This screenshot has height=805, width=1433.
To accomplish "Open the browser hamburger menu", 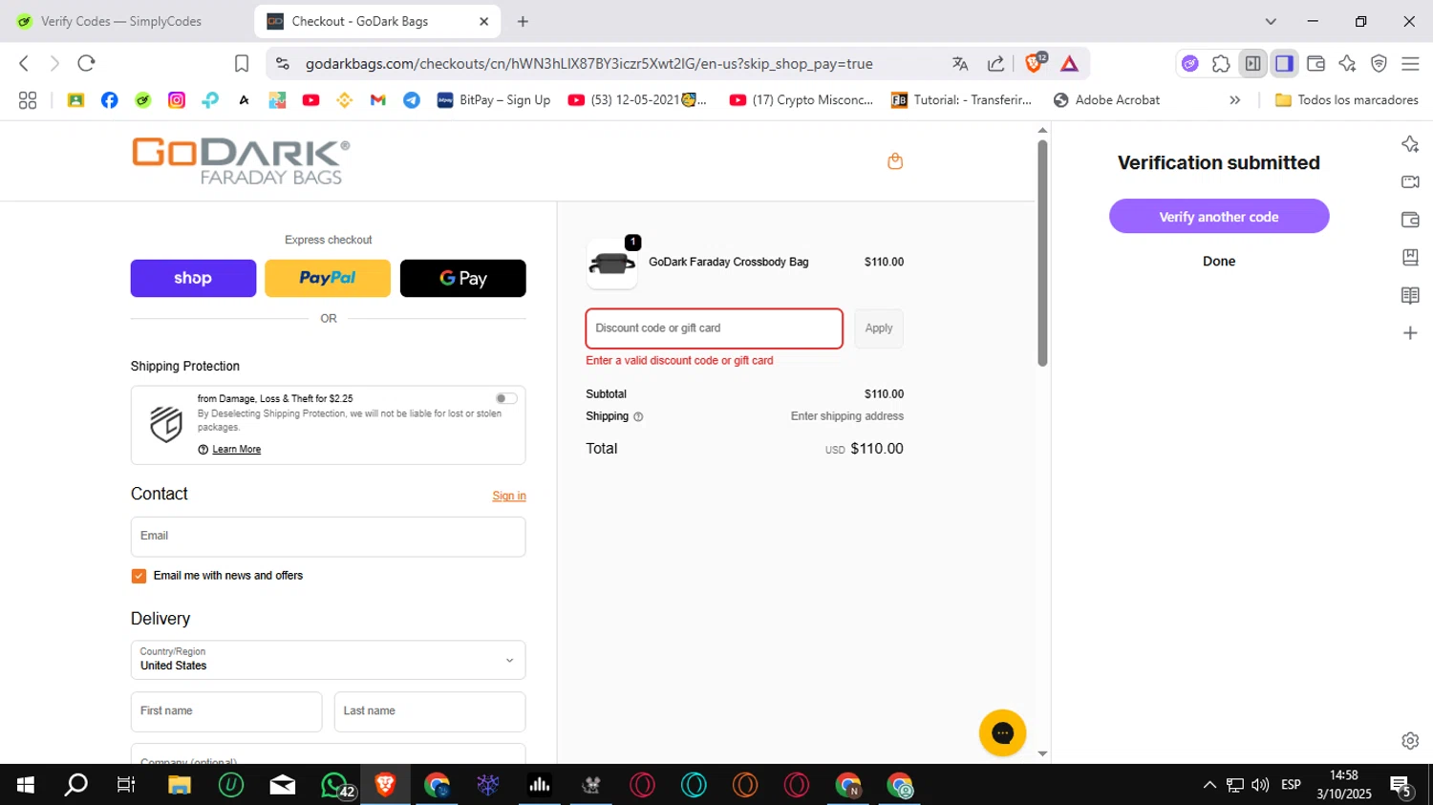I will coord(1410,64).
